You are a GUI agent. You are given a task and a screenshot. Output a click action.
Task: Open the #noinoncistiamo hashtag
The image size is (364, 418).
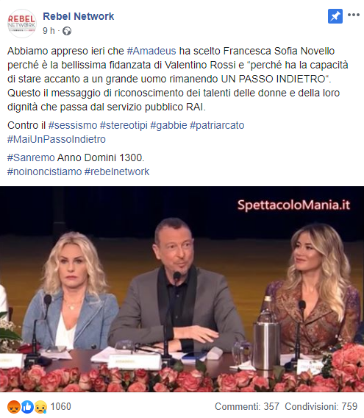click(x=45, y=171)
